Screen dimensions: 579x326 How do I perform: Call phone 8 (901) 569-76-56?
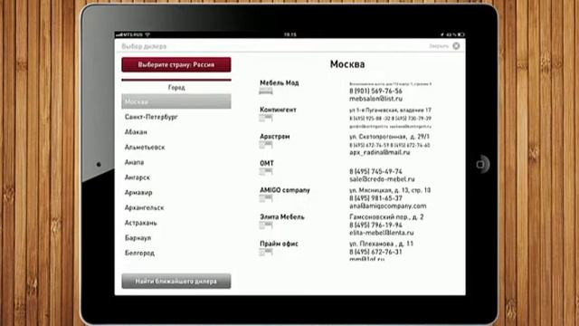375,91
